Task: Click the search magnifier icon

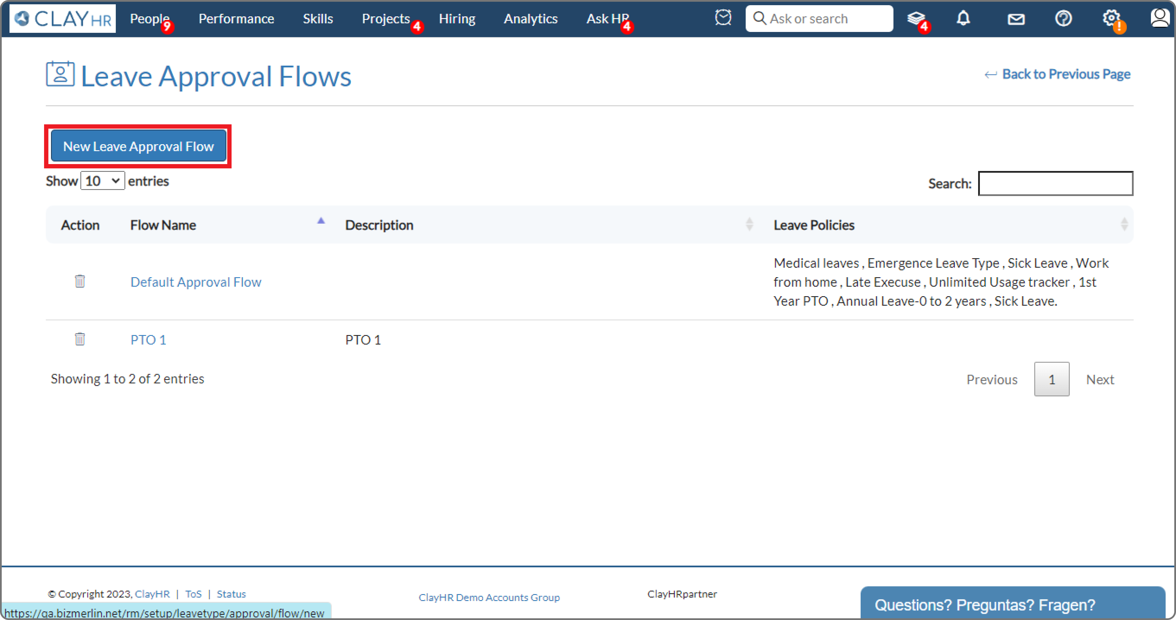Action: [x=759, y=18]
